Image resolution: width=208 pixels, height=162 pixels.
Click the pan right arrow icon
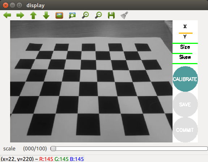pos(20,15)
